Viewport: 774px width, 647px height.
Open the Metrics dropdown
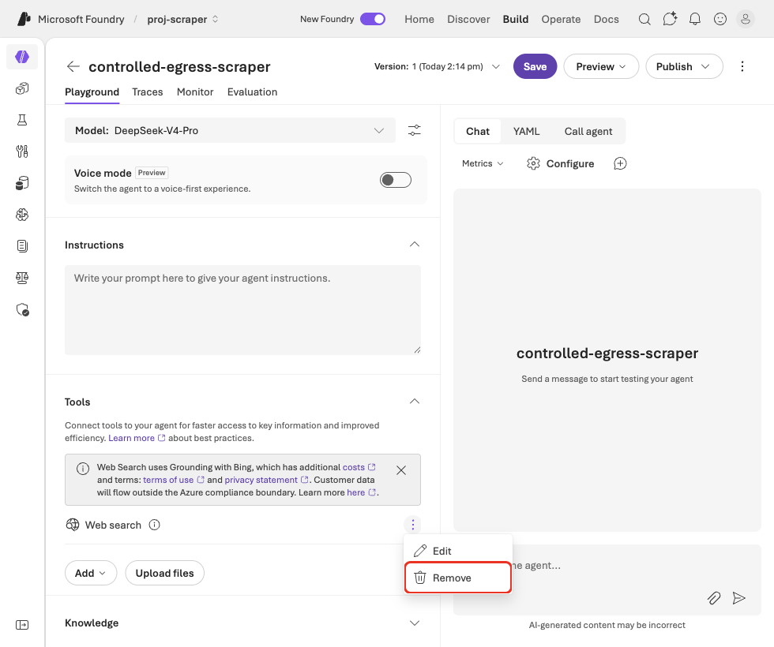483,164
